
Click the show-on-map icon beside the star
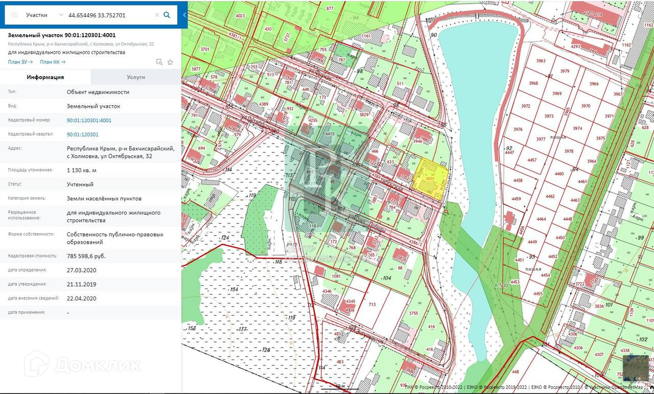pyautogui.click(x=159, y=62)
